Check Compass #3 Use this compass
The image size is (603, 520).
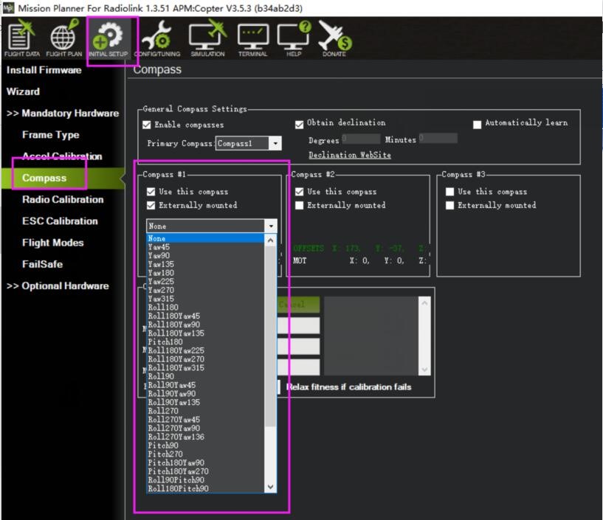[x=450, y=192]
